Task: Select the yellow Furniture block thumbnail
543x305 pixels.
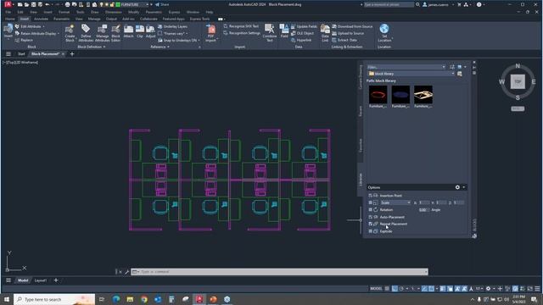Action: [x=423, y=95]
